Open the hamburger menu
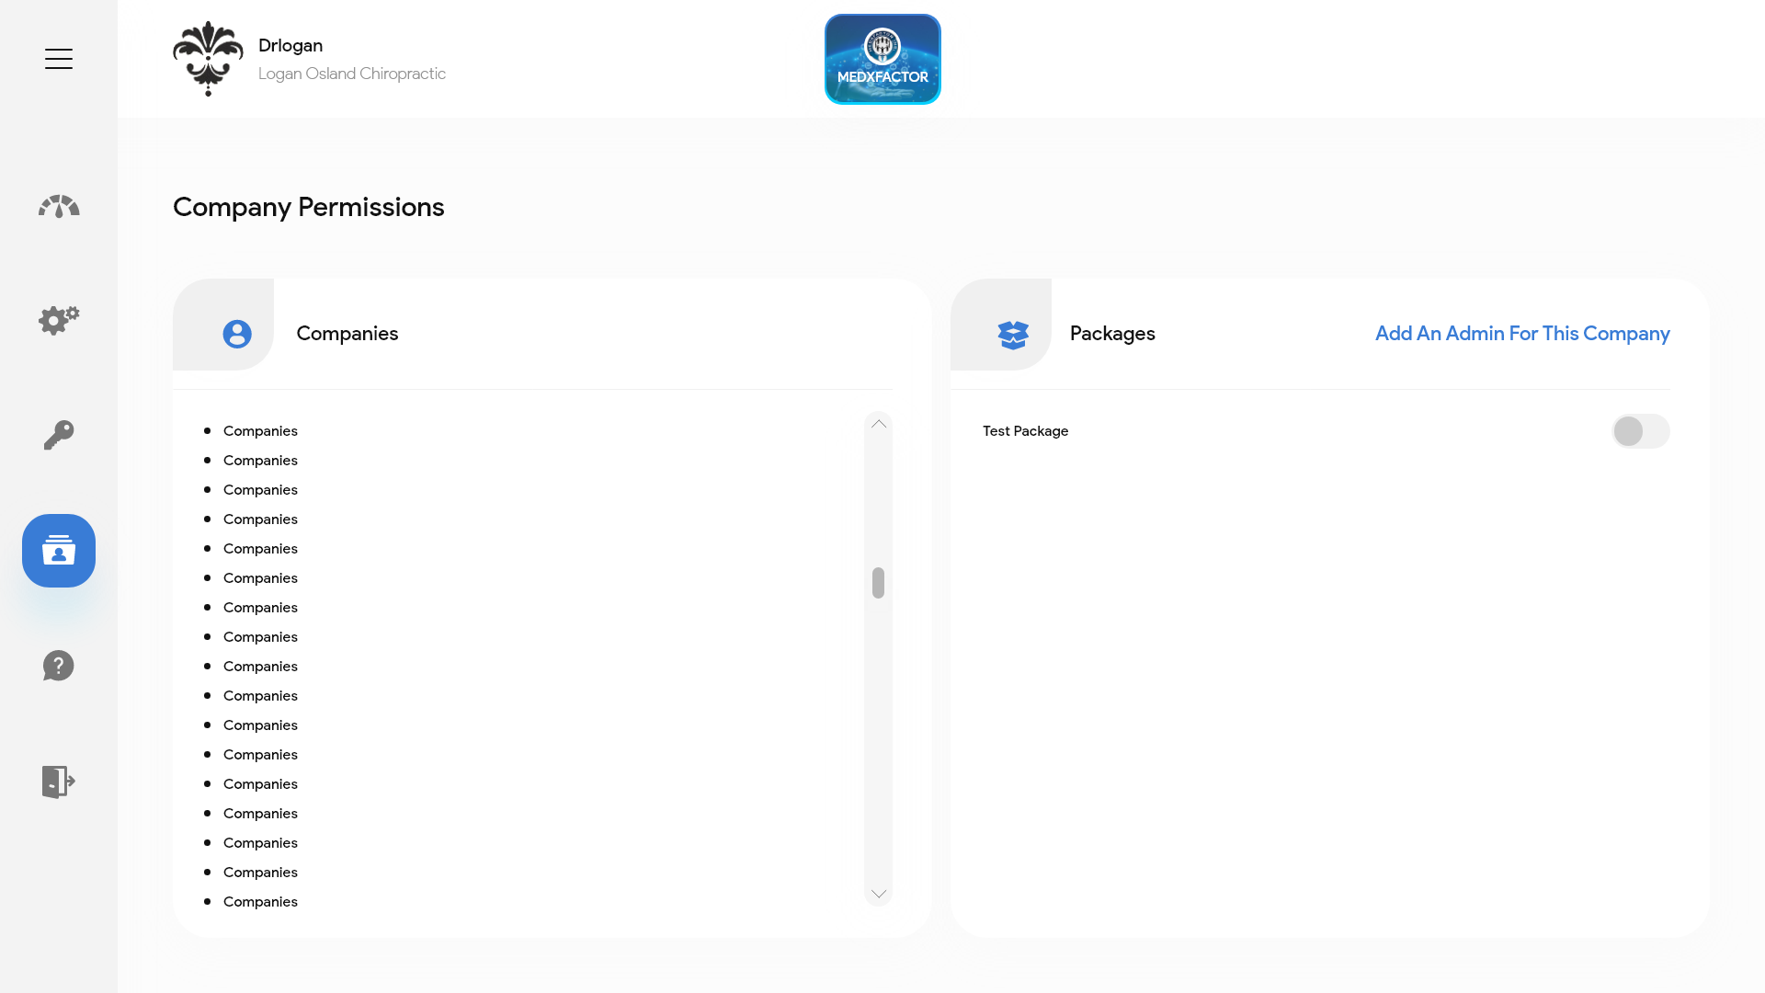 tap(58, 58)
